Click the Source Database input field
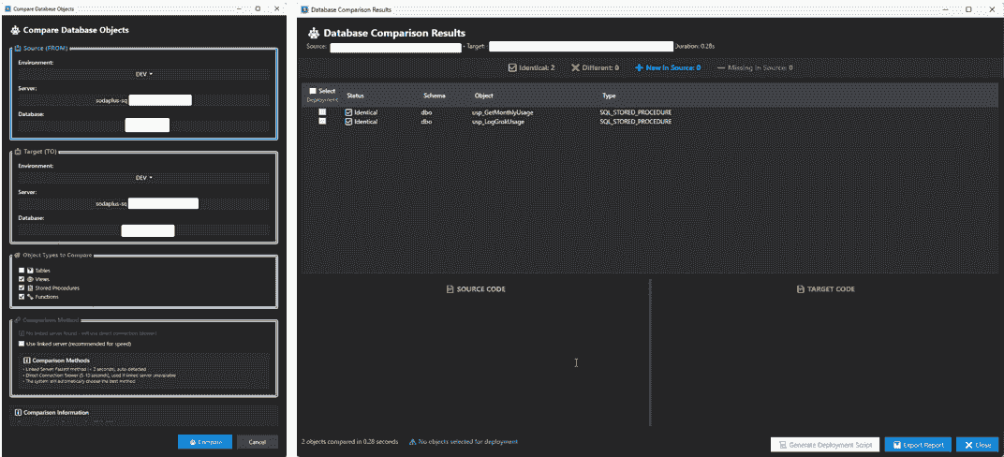The height and width of the screenshot is (457, 1004). click(147, 125)
